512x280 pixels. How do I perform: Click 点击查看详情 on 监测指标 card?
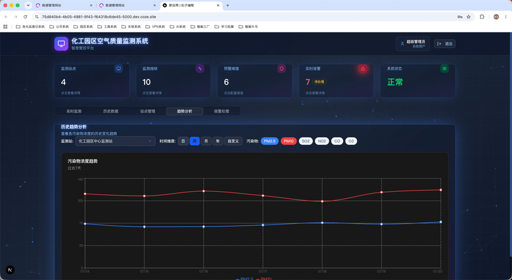click(x=152, y=93)
